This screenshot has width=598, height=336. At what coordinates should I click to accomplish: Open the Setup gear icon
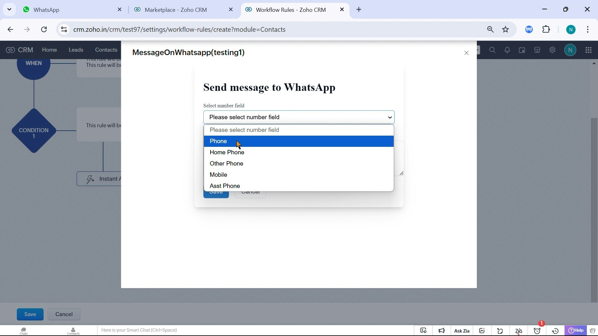click(x=552, y=50)
